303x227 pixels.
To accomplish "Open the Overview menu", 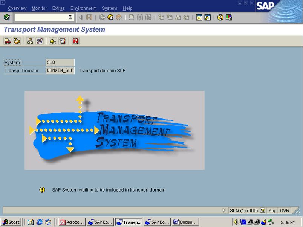I will click(17, 8).
